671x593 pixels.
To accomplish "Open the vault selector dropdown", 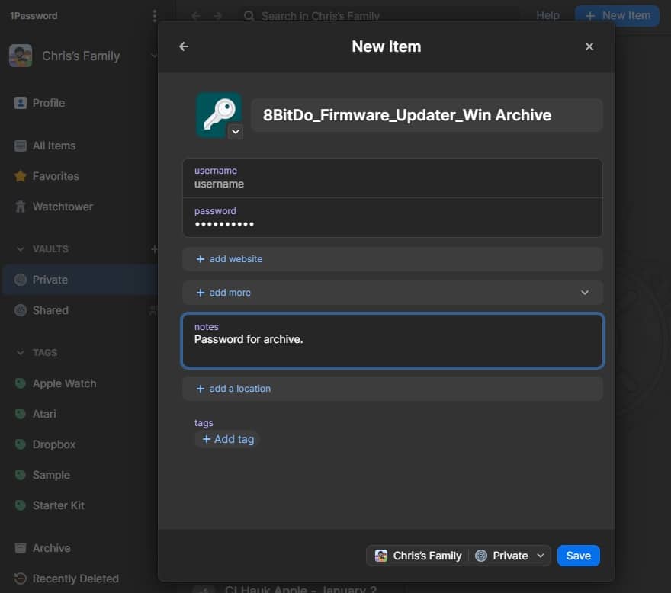I will (x=458, y=556).
